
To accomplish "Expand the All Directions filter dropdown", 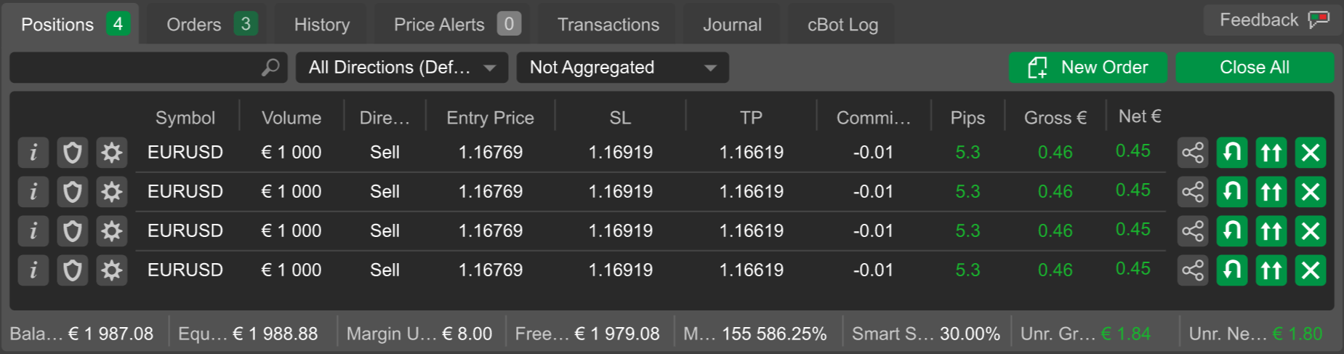I will (402, 68).
